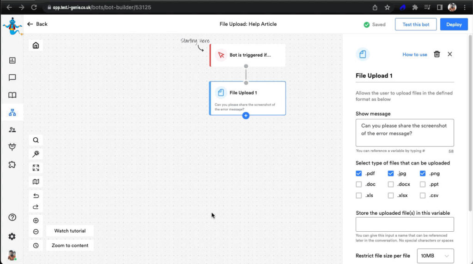
Task: Tick the .csv file type checkbox
Action: tap(423, 195)
